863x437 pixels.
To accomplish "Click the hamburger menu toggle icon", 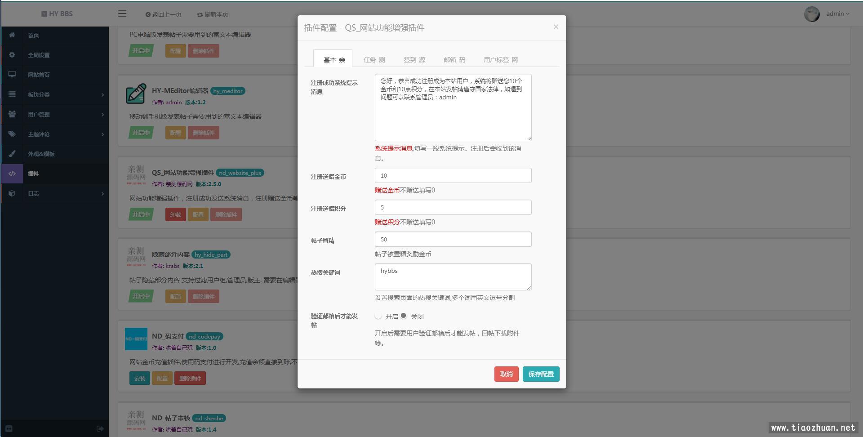I will 122,13.
